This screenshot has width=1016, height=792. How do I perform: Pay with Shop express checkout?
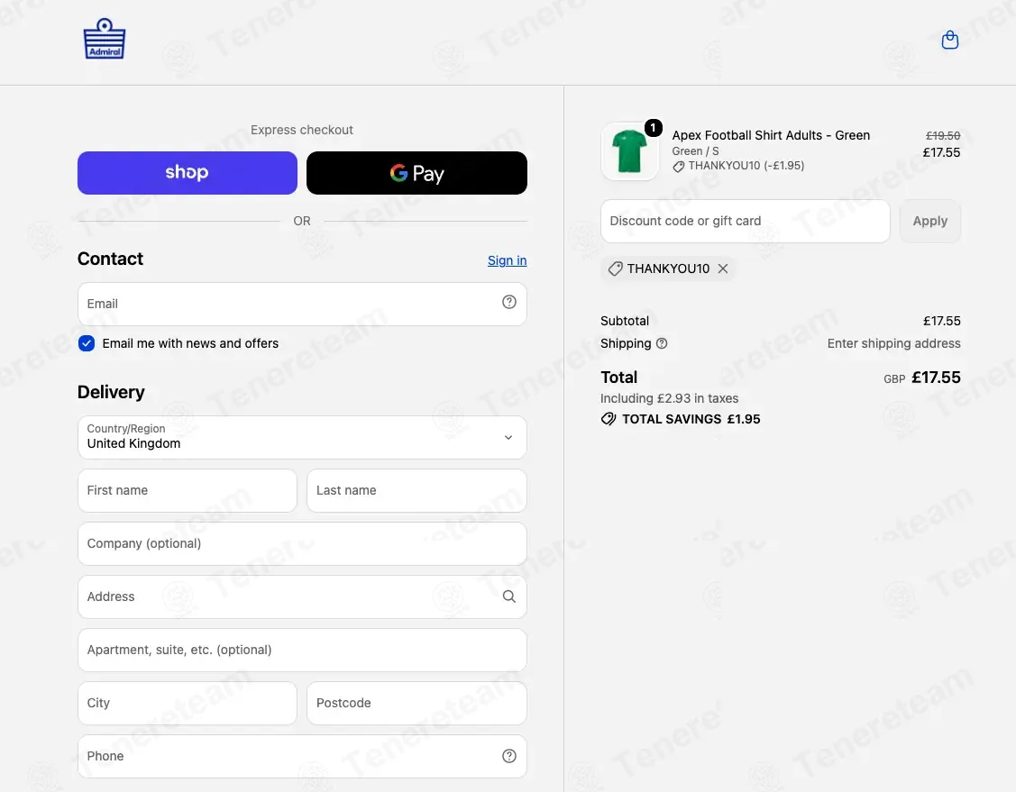(188, 173)
